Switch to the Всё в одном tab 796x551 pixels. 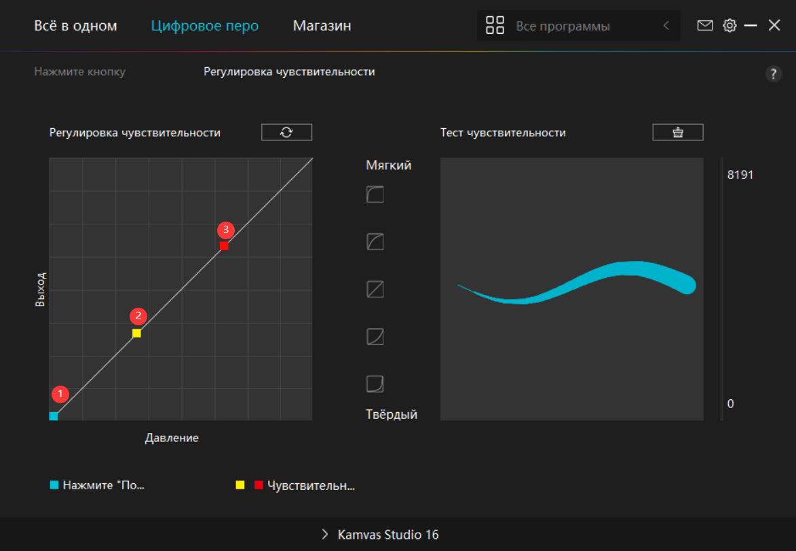click(x=75, y=26)
